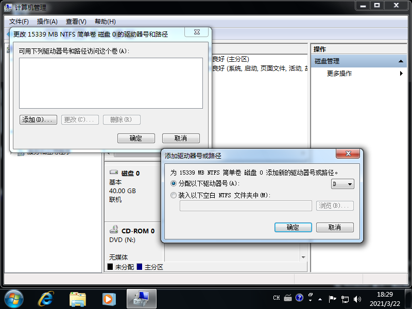Viewport: 412px width, 309px height.
Task: Click the blue help question mark tray icon
Action: [299, 298]
